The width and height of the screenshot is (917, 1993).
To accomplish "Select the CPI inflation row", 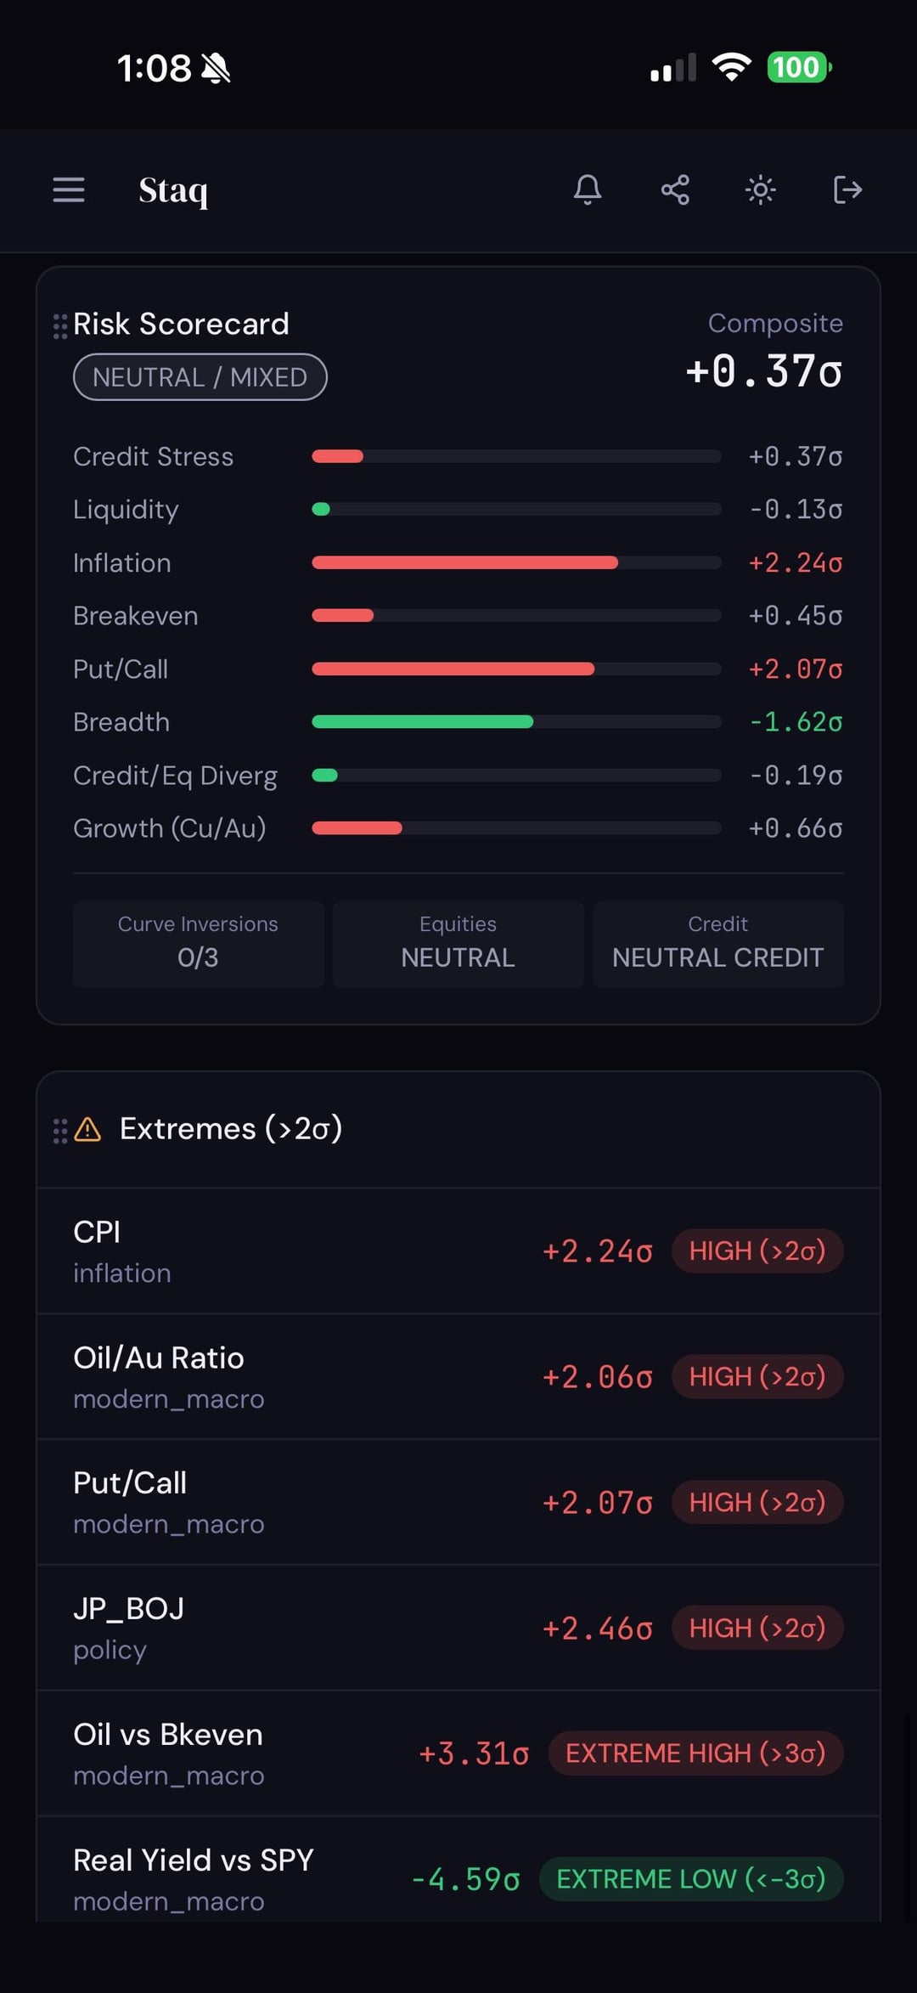I will (458, 1251).
